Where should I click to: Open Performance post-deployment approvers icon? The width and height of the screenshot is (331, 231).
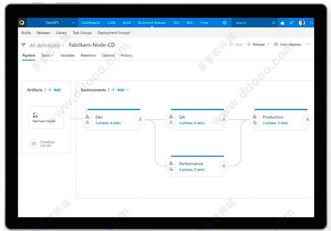[x=224, y=166]
